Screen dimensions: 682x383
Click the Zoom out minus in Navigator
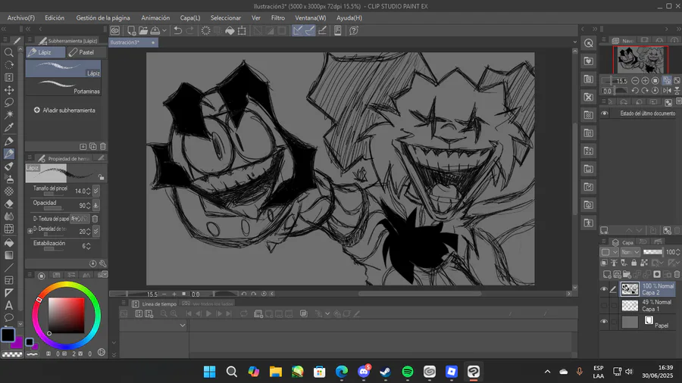(x=635, y=81)
